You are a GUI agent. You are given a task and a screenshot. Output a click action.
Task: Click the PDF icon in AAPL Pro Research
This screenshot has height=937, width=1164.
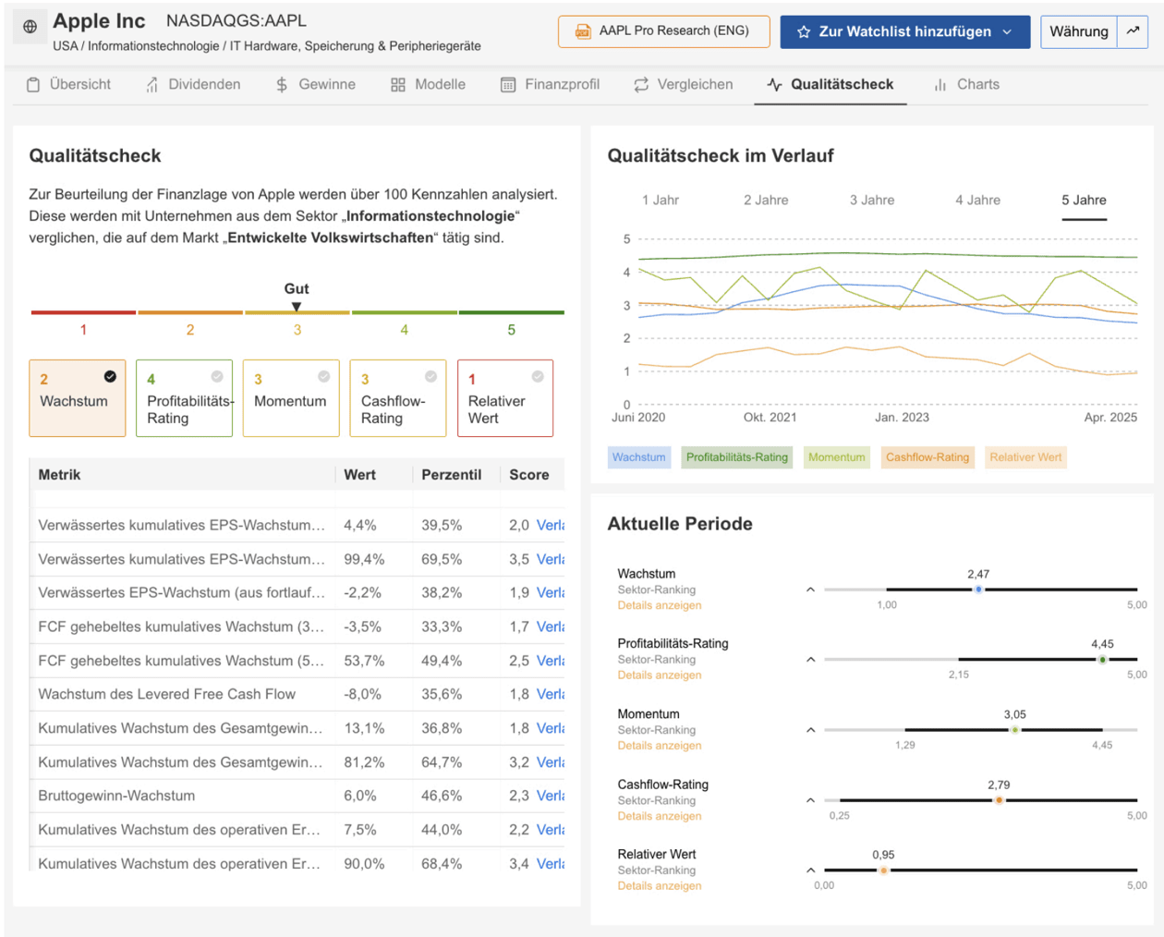pos(583,31)
